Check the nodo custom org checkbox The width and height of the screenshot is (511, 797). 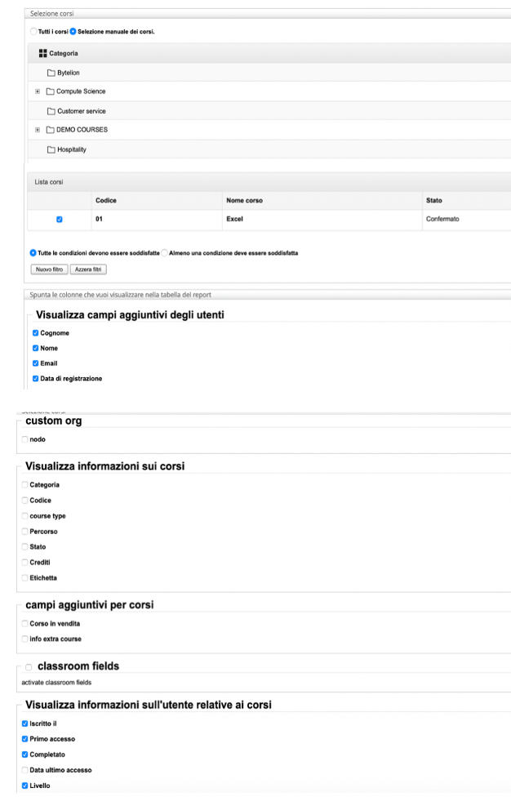tap(24, 439)
